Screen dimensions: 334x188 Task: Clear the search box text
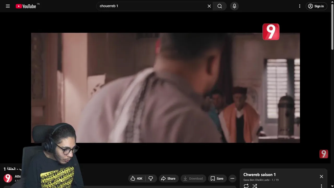point(209,6)
